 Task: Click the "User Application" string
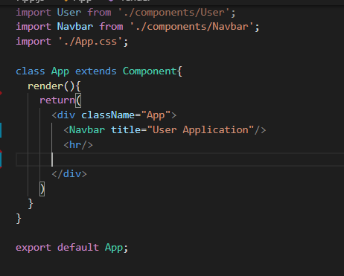[x=200, y=130]
